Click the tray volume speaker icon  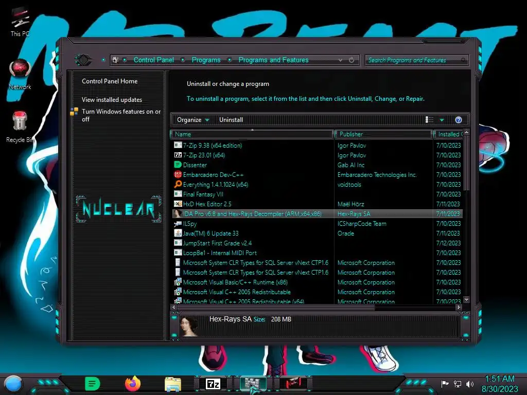[x=470, y=384]
